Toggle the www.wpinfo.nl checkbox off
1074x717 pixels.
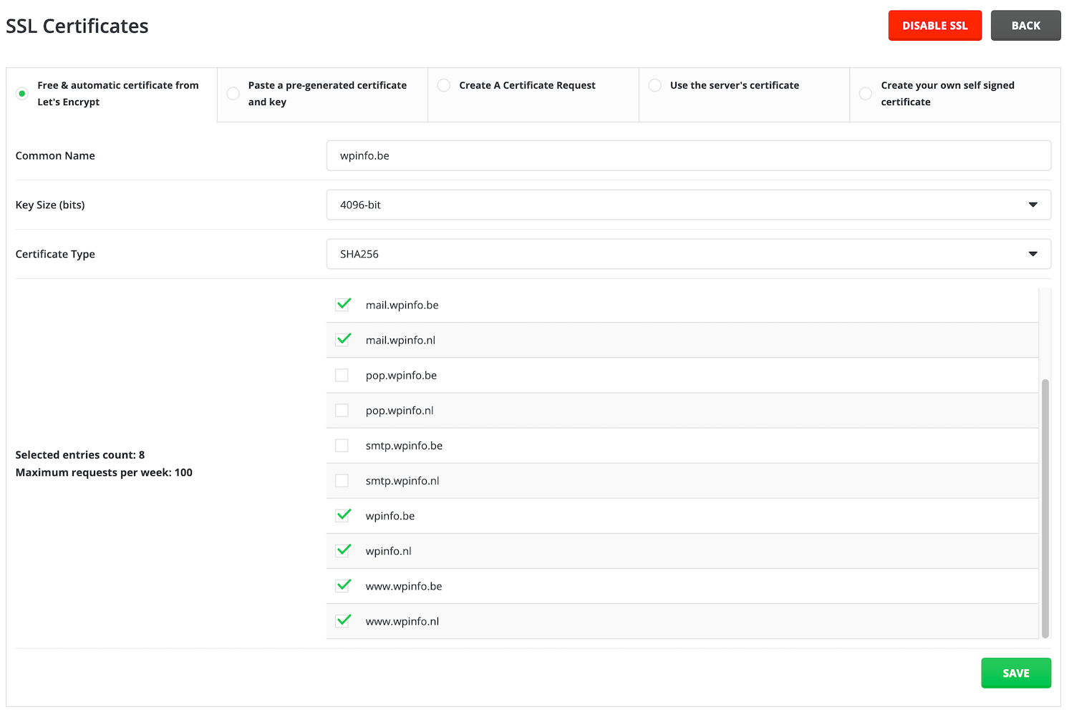click(342, 621)
